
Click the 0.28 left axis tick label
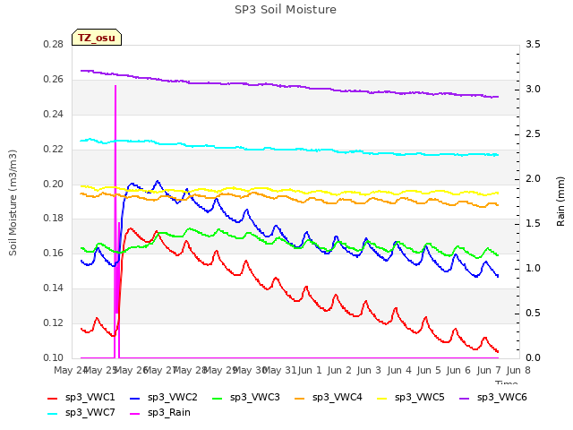click(54, 45)
